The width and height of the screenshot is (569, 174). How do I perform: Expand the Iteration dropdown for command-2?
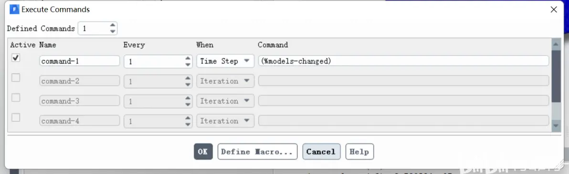click(225, 81)
